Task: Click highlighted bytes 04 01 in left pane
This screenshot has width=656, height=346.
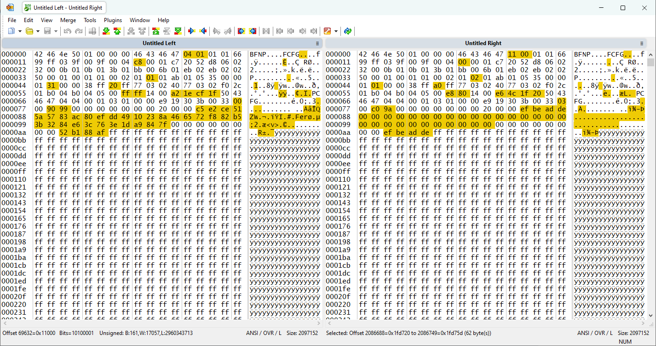Action: click(x=196, y=54)
